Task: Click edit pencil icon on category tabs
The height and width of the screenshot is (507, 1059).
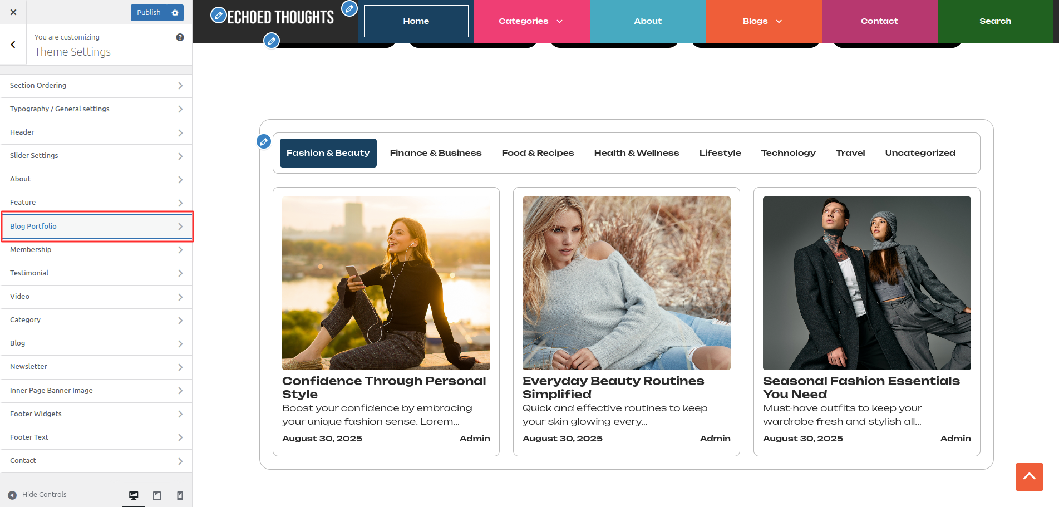Action: click(x=264, y=141)
